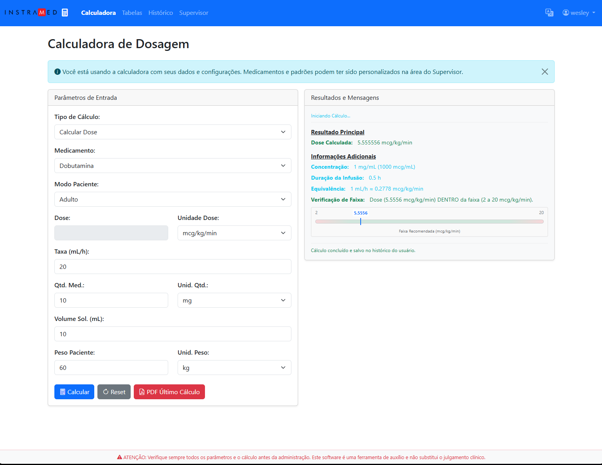Open the language translation icon
The image size is (602, 465).
(549, 13)
